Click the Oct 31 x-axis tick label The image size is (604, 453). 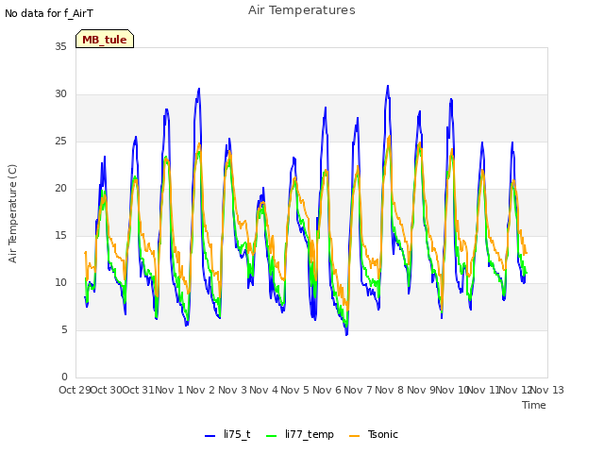[138, 390]
